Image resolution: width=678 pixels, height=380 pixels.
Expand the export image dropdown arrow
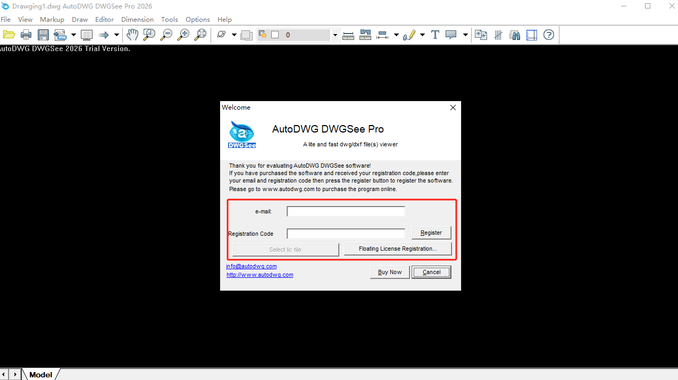(73, 35)
